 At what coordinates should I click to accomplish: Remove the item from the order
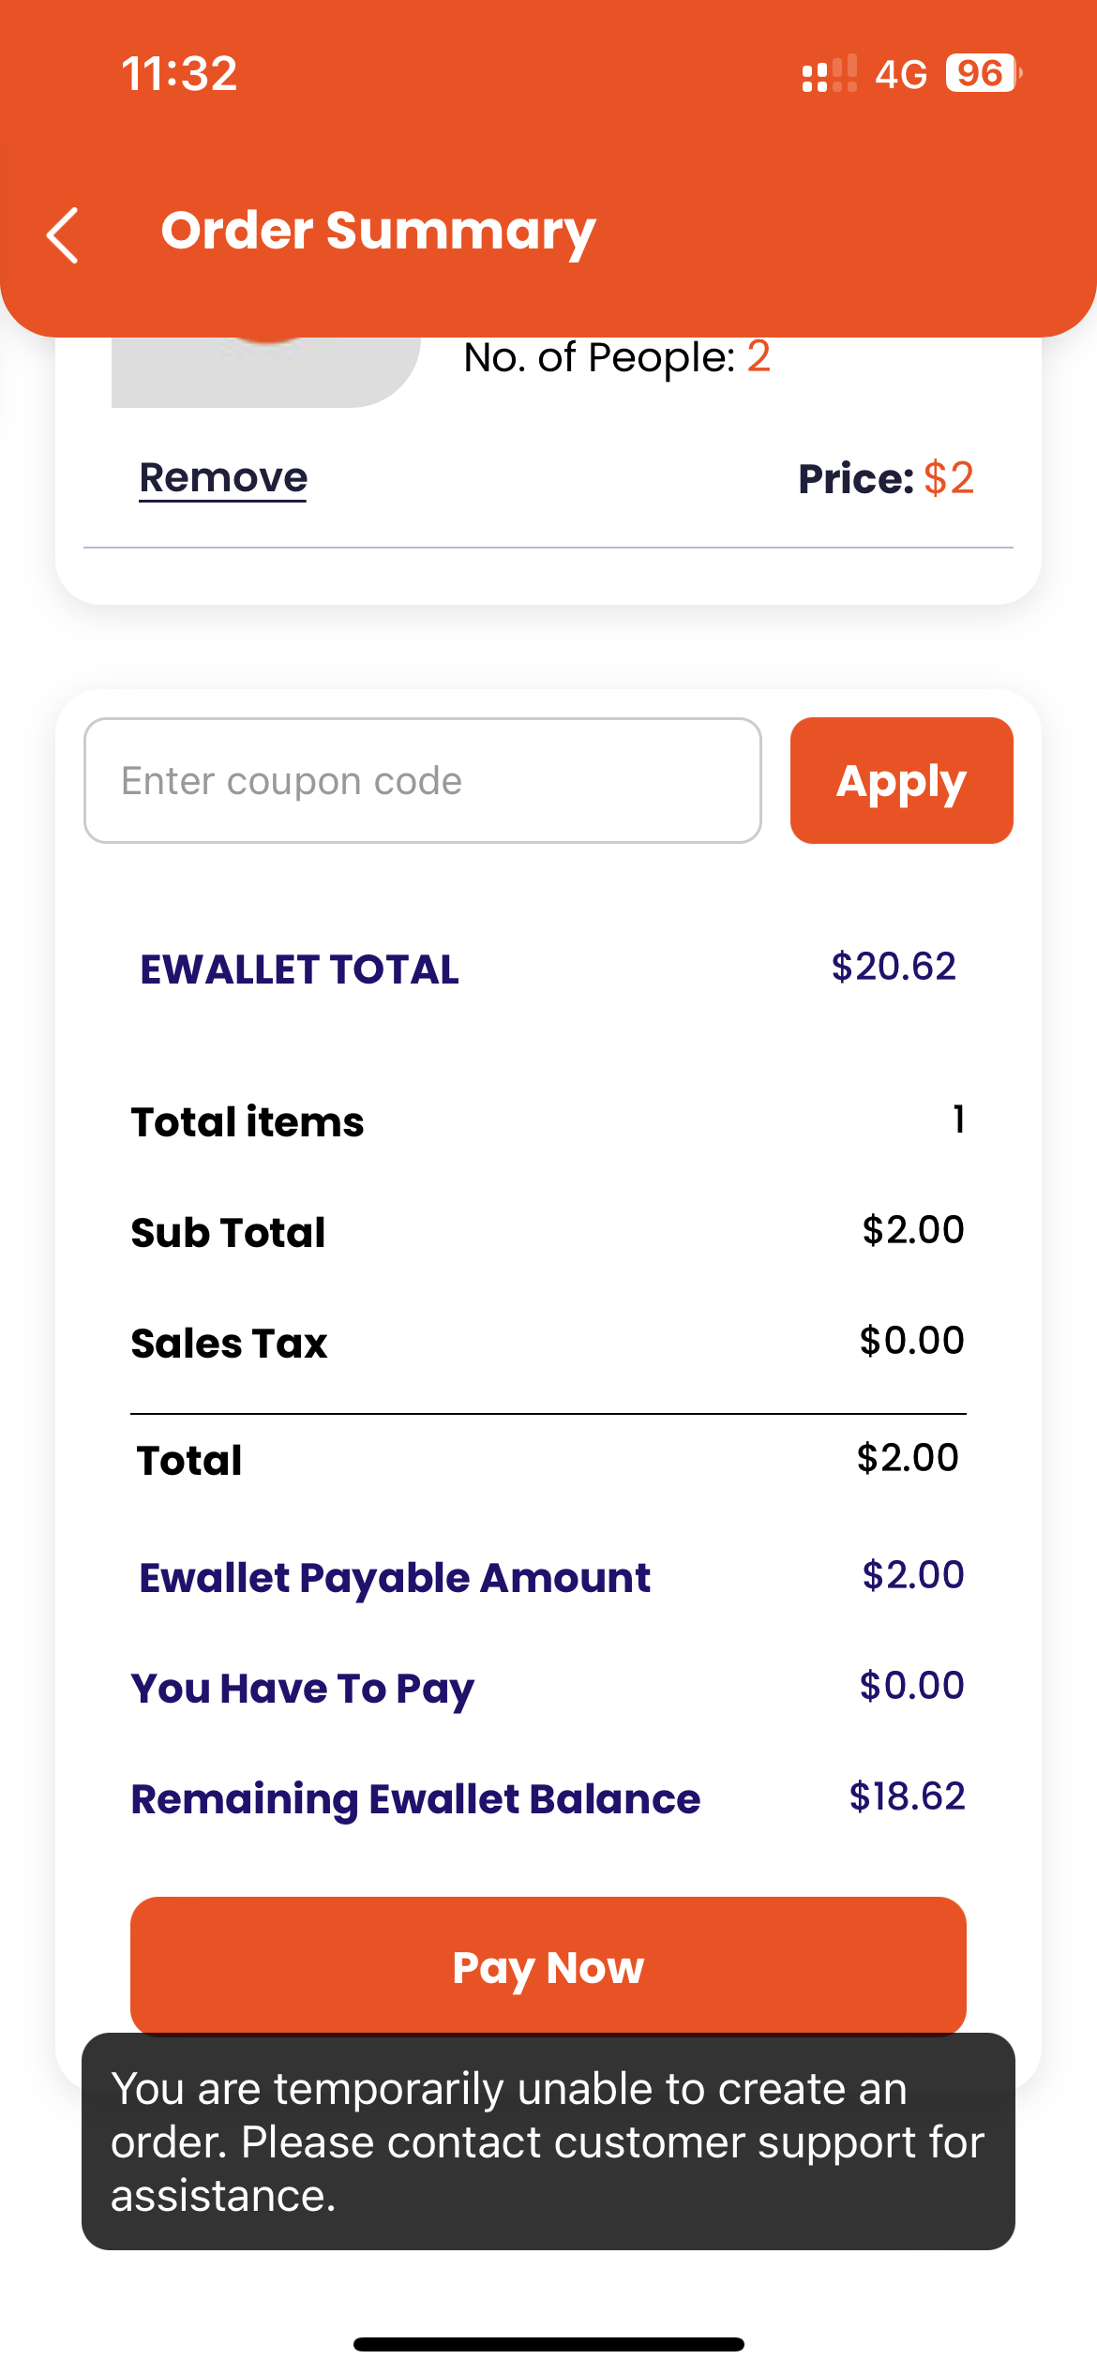[223, 478]
